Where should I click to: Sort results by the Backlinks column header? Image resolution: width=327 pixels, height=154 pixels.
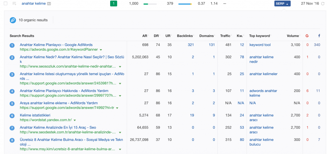pyautogui.click(x=185, y=36)
